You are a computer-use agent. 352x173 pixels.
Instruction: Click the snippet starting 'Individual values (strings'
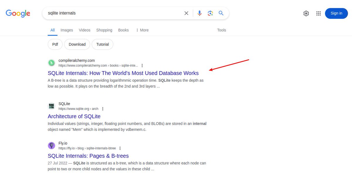click(x=127, y=127)
